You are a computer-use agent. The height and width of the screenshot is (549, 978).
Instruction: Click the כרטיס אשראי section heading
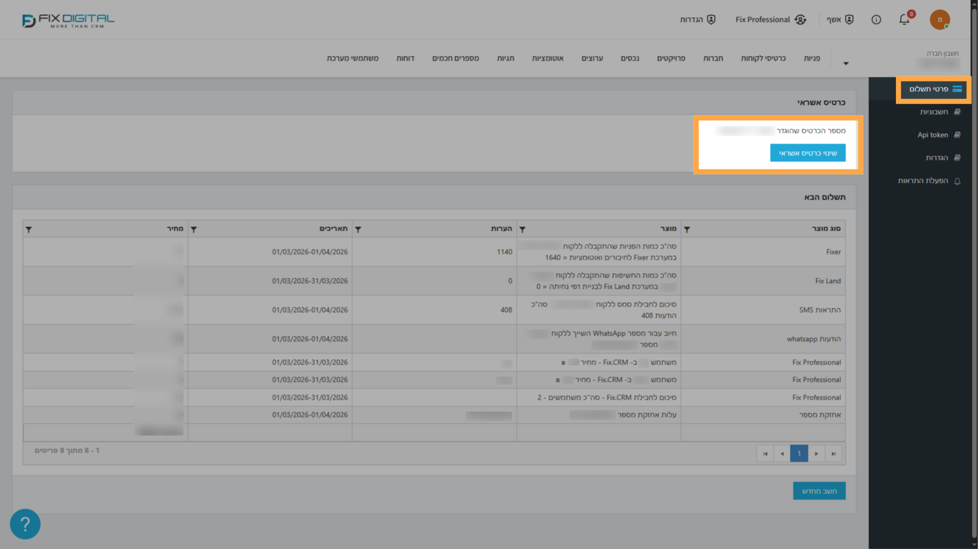821,102
